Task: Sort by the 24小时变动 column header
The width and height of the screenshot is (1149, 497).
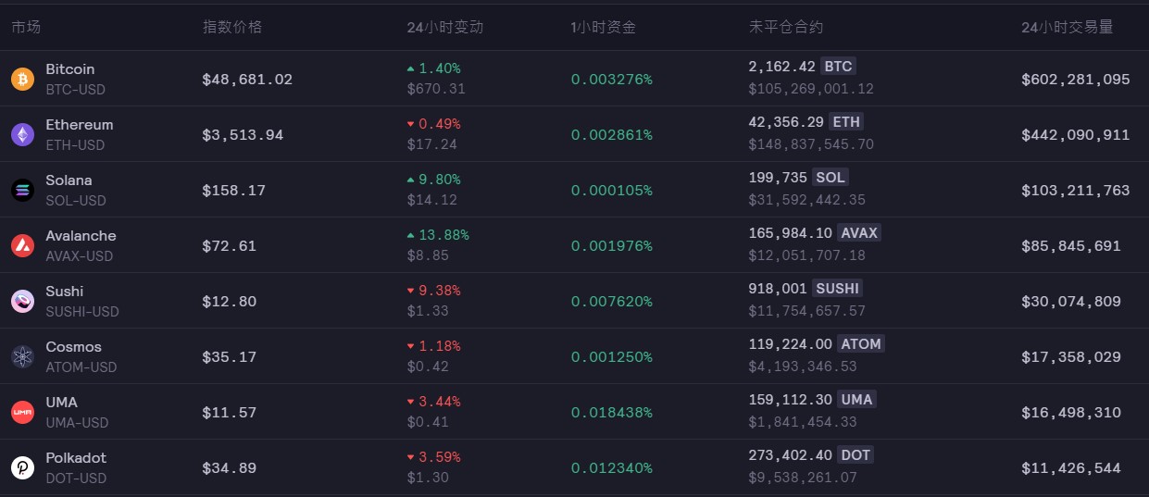Action: pyautogui.click(x=445, y=27)
